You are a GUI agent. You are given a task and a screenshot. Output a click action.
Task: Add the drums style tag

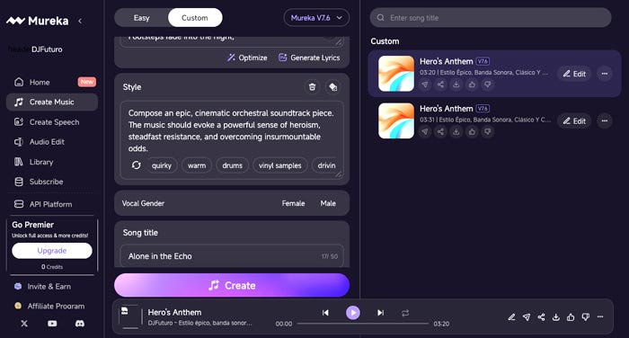[232, 165]
